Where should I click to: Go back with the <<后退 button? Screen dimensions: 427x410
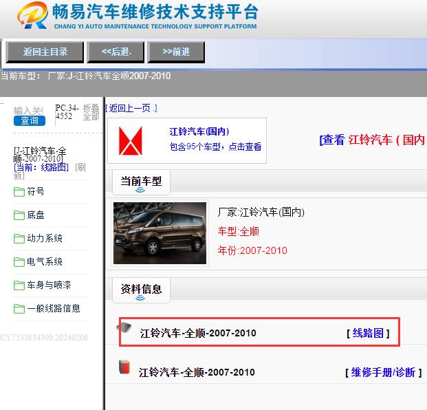point(116,52)
